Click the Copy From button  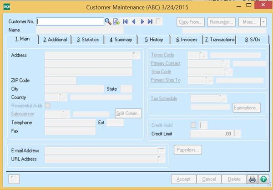pos(190,21)
